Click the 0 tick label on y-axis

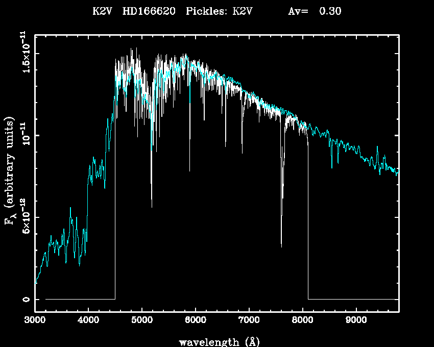coord(26,299)
